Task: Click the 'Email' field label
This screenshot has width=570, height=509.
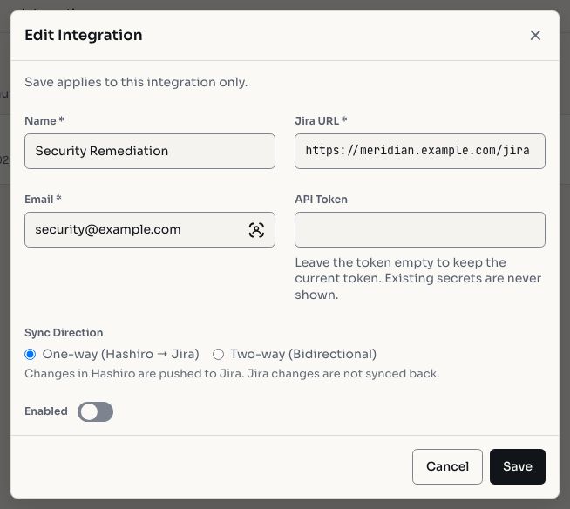Action: coord(43,200)
